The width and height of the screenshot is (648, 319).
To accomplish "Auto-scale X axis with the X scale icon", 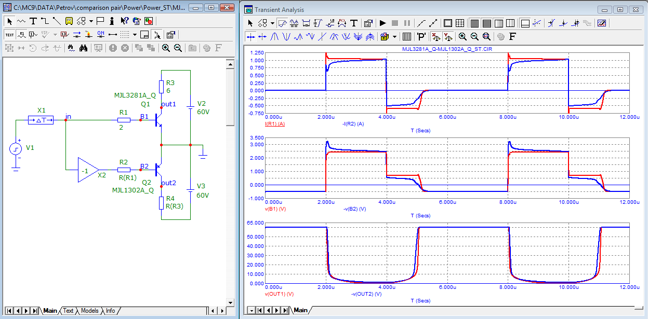I will (x=435, y=37).
